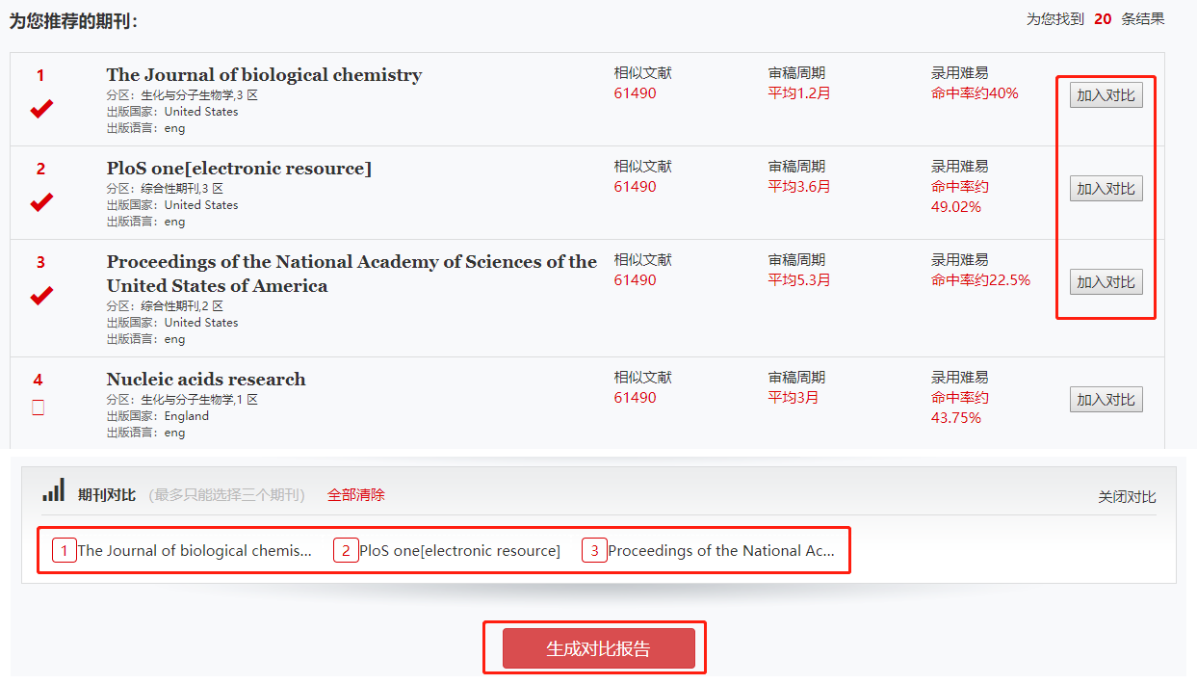Click 全部清除 to clear all selections

coord(355,495)
